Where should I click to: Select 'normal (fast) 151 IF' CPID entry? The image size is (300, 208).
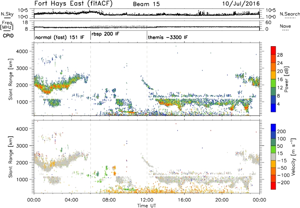pyautogui.click(x=60, y=38)
